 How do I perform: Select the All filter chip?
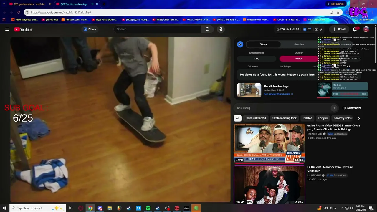(x=237, y=118)
